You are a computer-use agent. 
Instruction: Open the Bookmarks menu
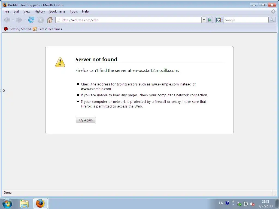coord(57,11)
